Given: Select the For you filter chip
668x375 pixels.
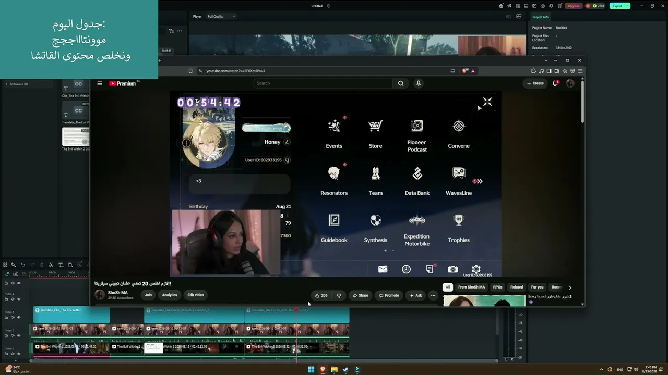Looking at the screenshot, I should tap(537, 287).
